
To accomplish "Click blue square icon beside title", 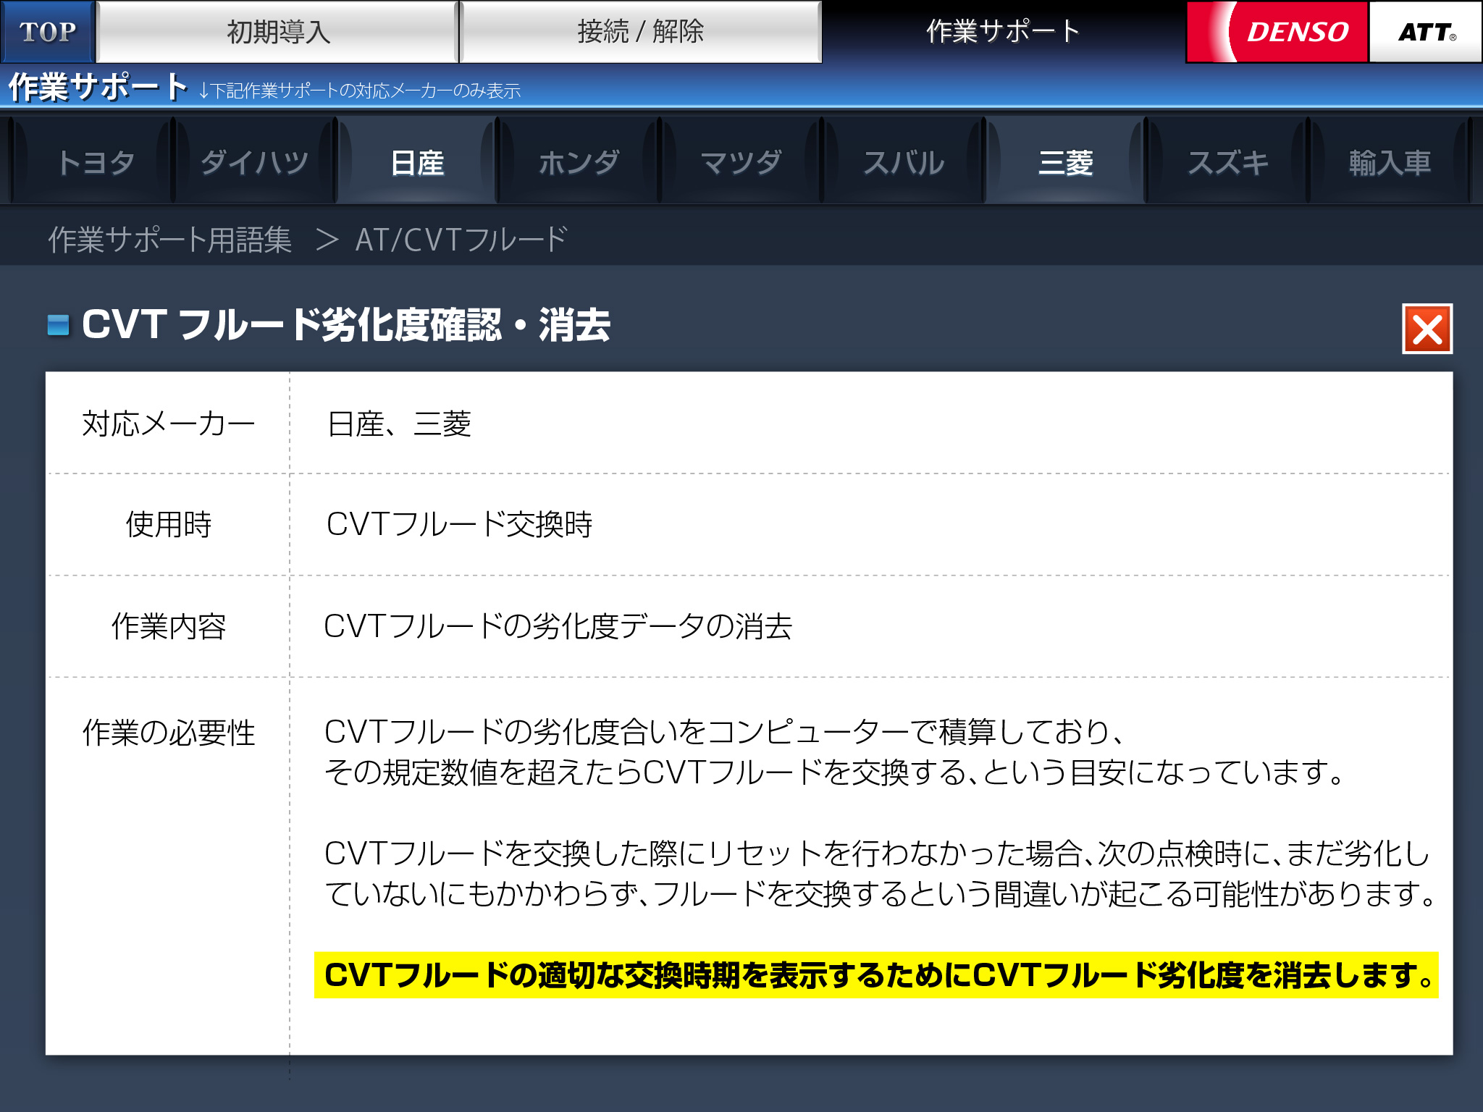I will tap(58, 325).
